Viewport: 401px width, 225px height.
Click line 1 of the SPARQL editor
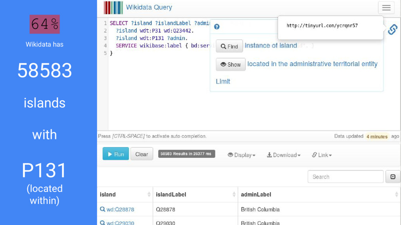click(x=160, y=23)
